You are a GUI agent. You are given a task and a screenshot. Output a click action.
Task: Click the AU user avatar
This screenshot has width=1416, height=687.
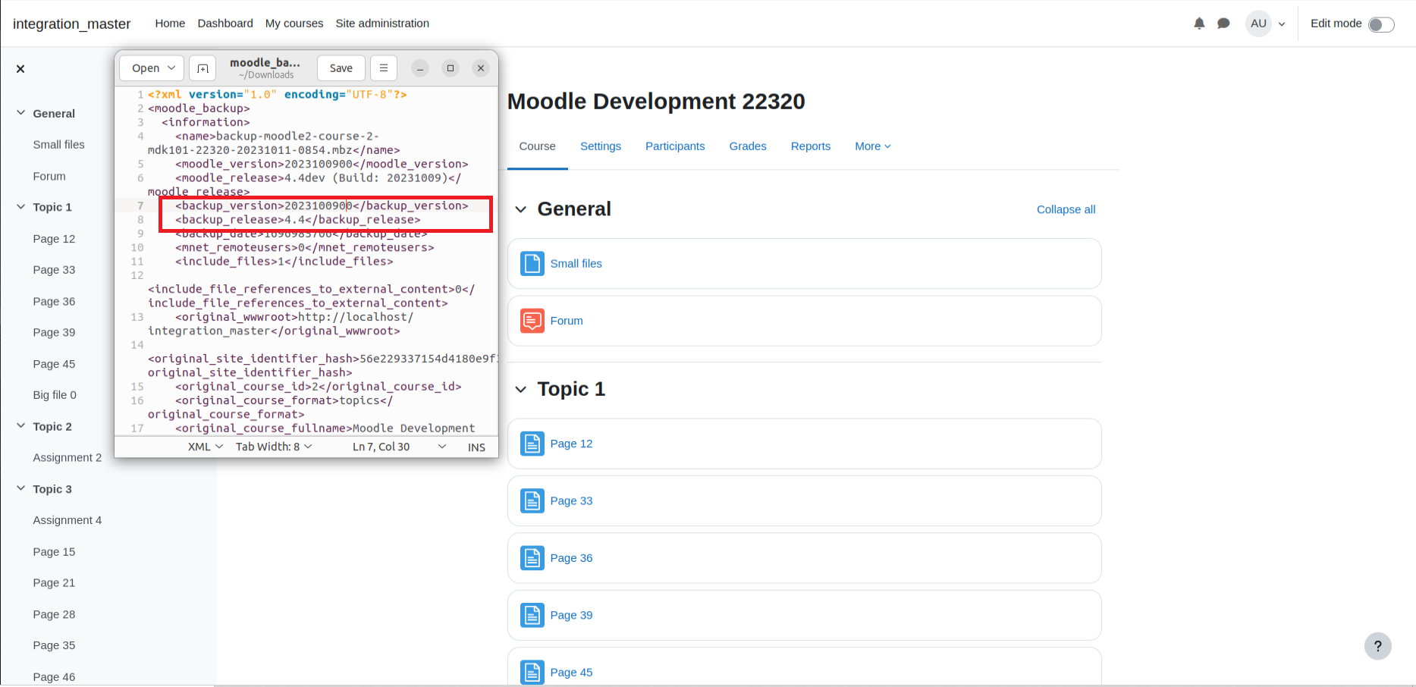pyautogui.click(x=1258, y=24)
